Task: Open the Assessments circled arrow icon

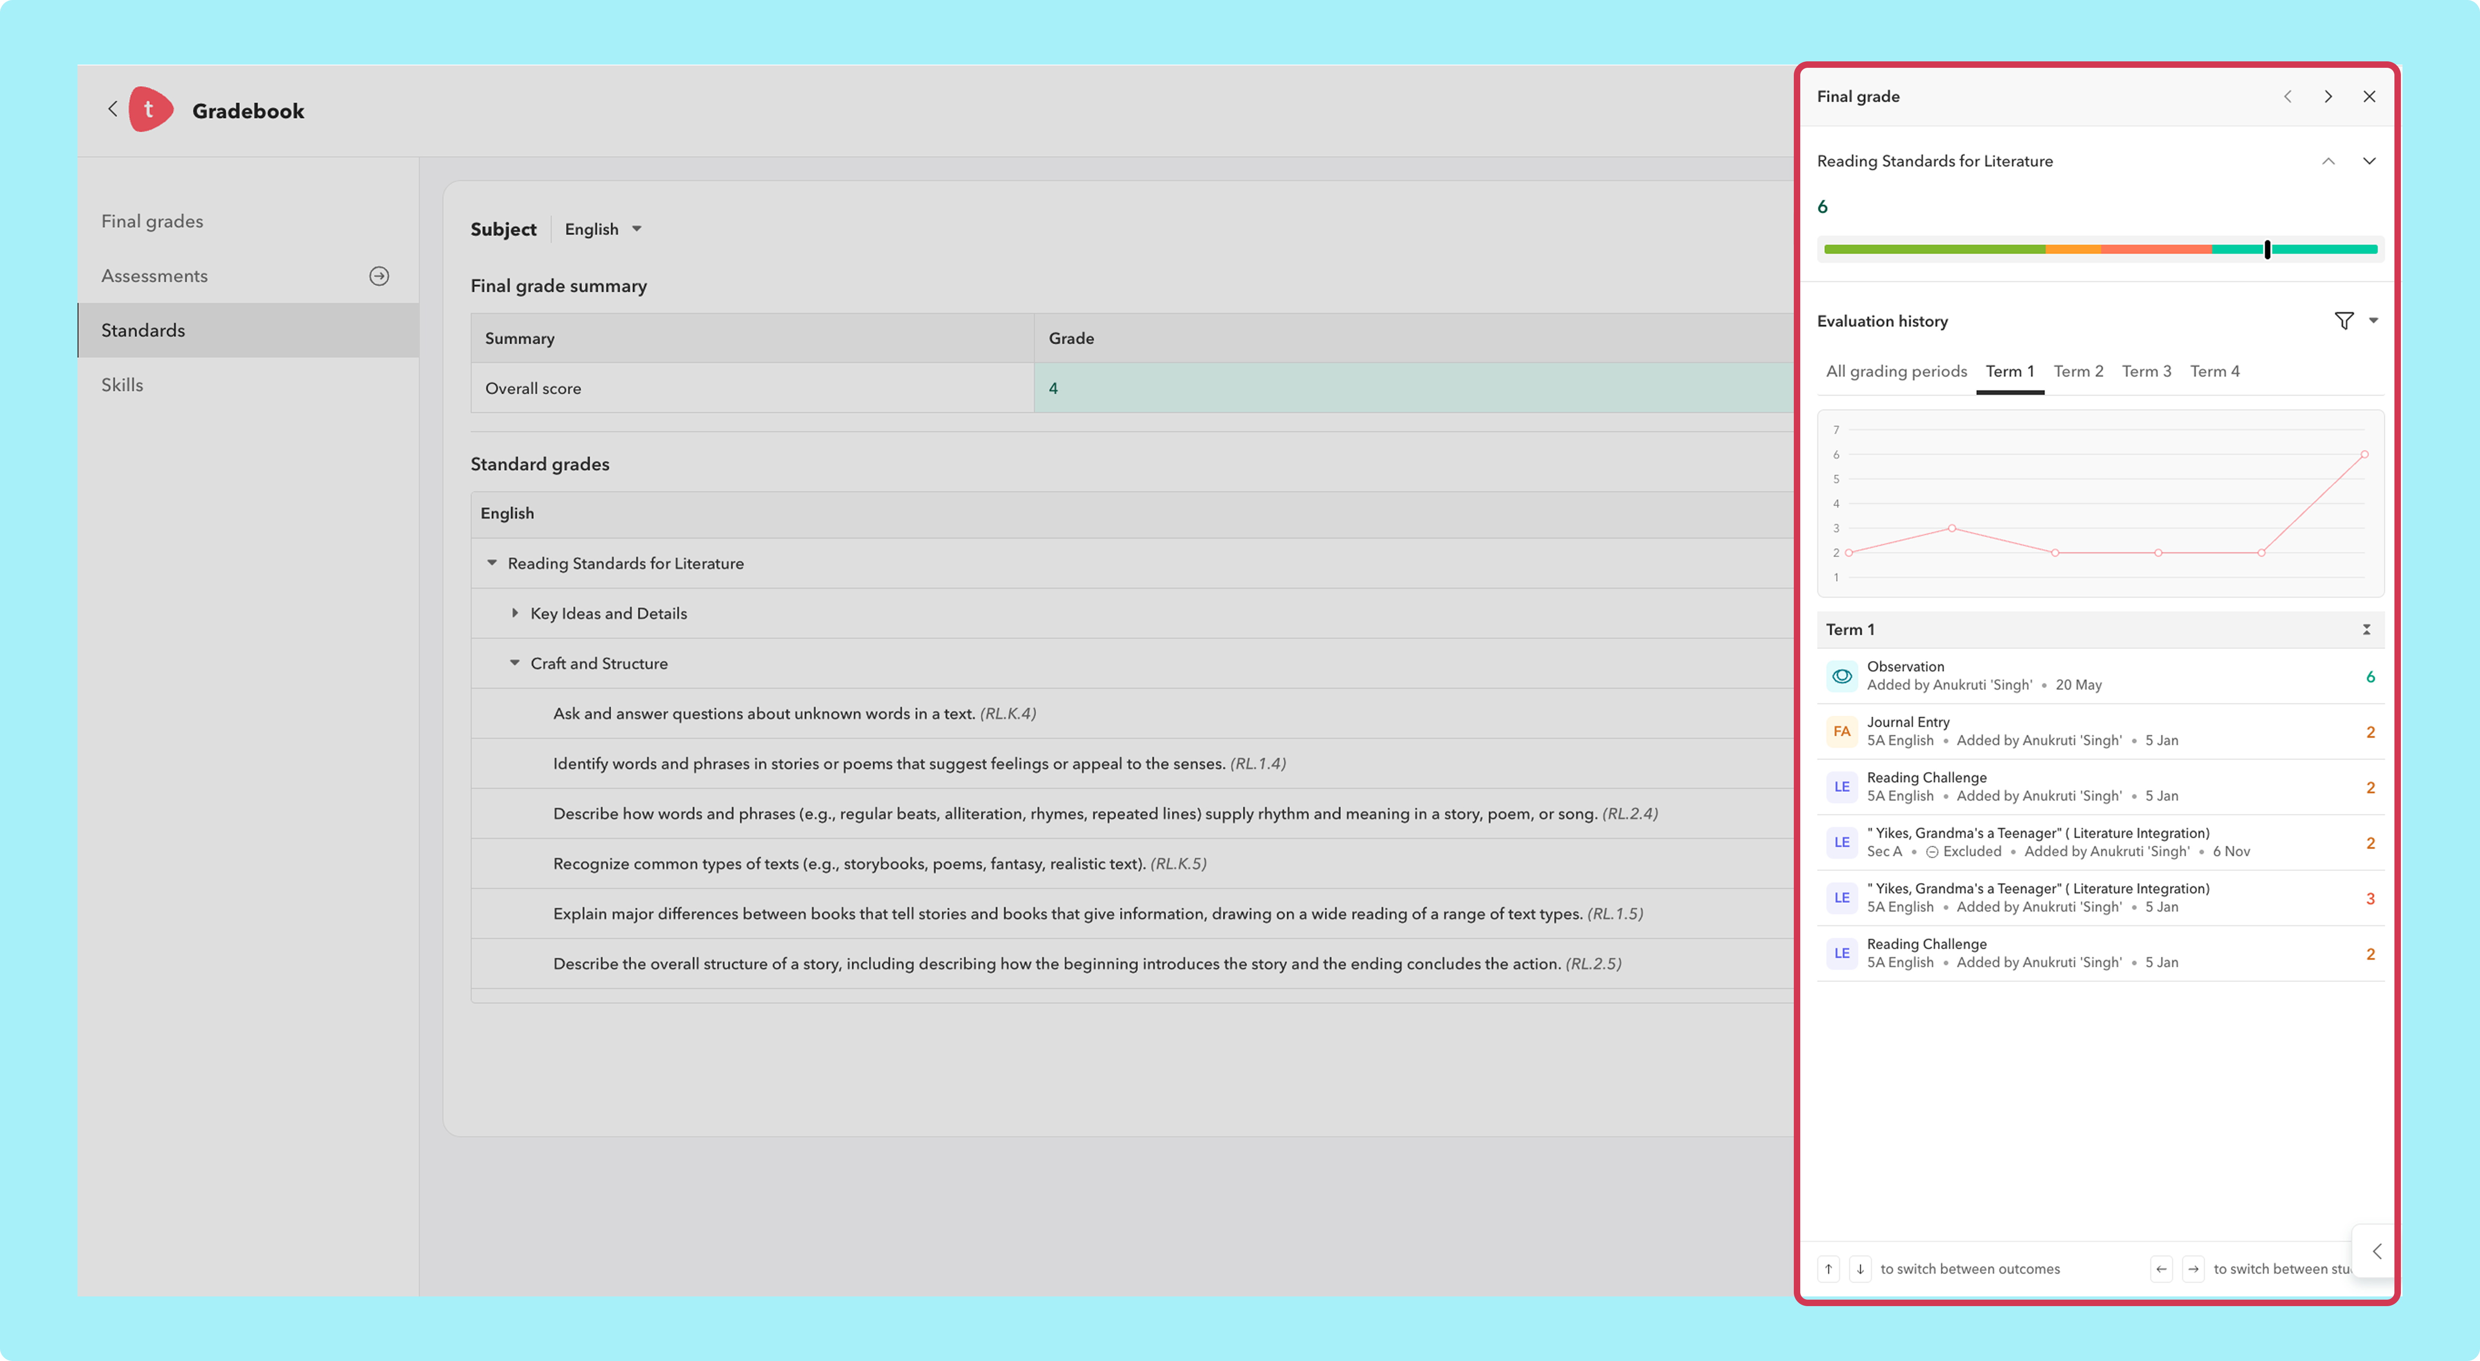Action: (x=379, y=276)
